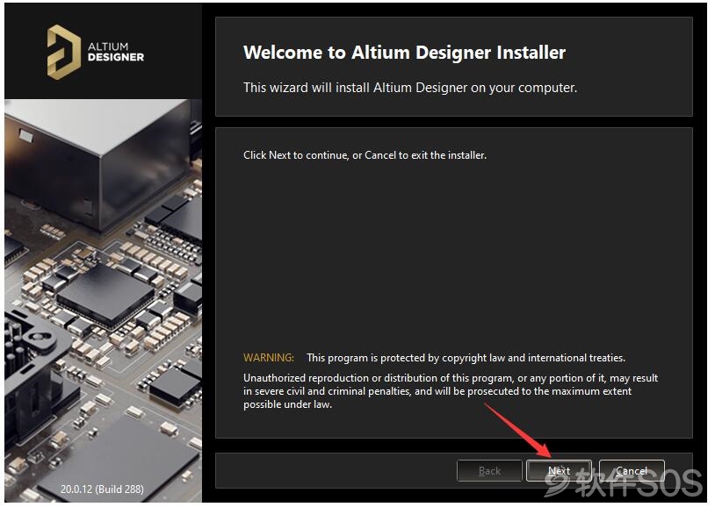The width and height of the screenshot is (715, 507).
Task: Click the empty area of the message panel
Action: coord(454,255)
